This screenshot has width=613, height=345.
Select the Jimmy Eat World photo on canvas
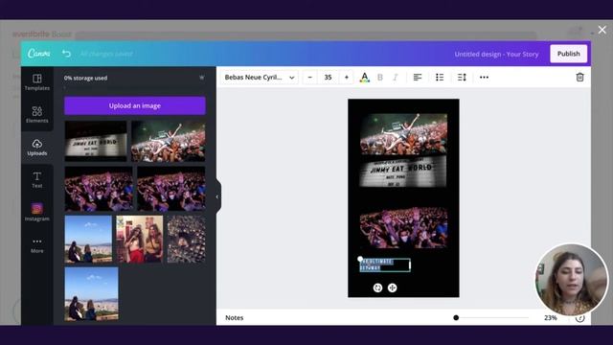tap(403, 172)
